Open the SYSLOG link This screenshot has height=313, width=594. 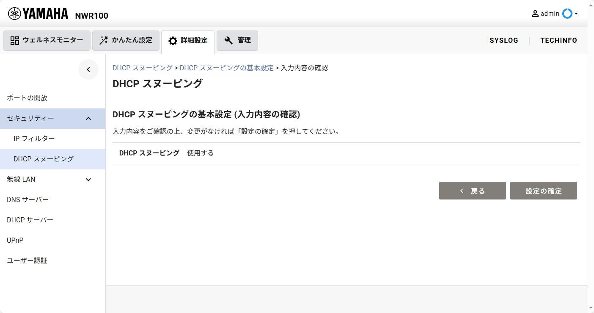tap(504, 41)
